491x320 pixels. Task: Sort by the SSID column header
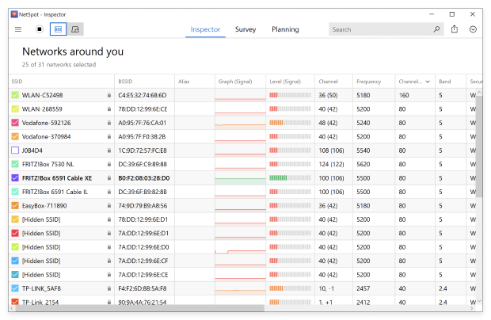62,82
